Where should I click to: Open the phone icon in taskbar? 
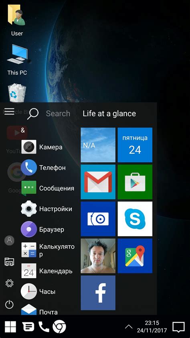pos(44,327)
